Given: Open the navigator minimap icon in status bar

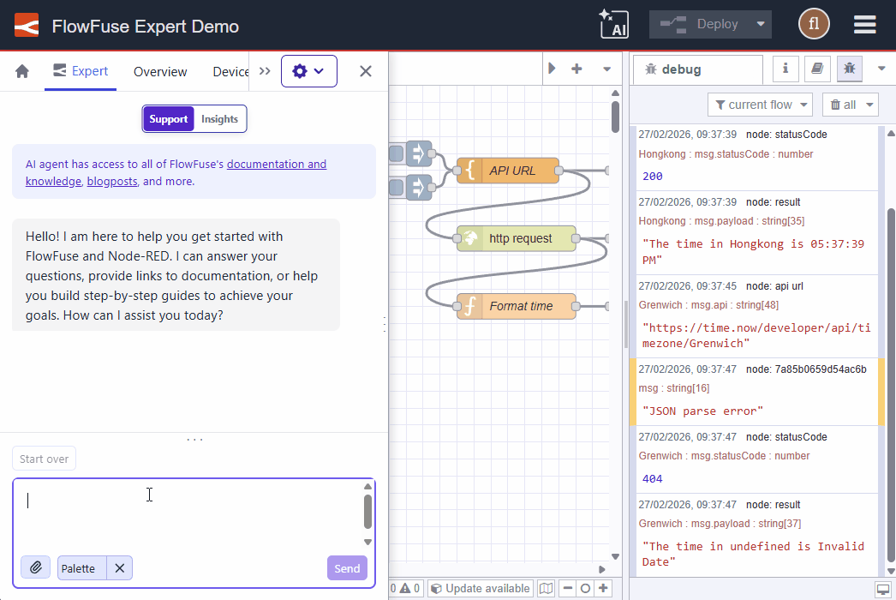Looking at the screenshot, I should point(546,588).
